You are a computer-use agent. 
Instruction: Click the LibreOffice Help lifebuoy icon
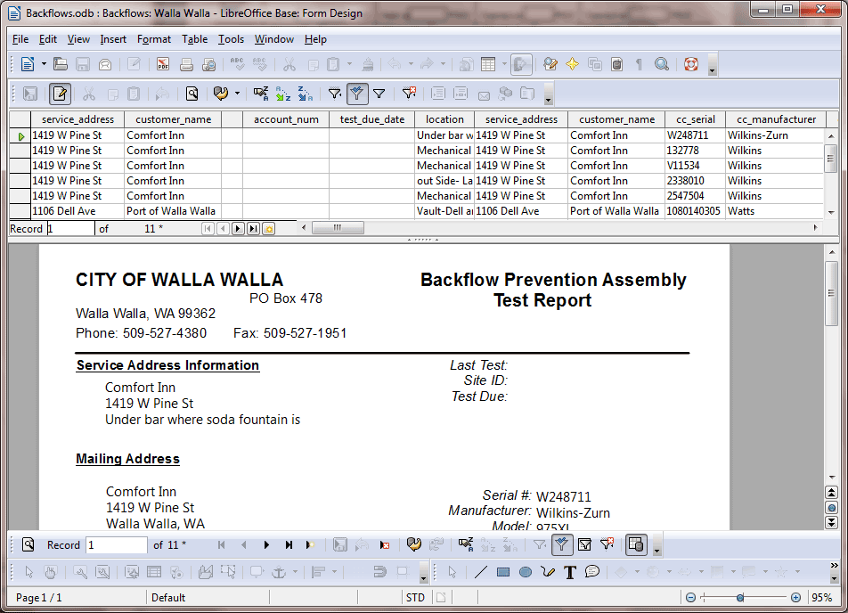click(690, 64)
